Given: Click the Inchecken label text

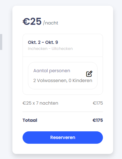Looking at the screenshot, I should (x=37, y=49).
